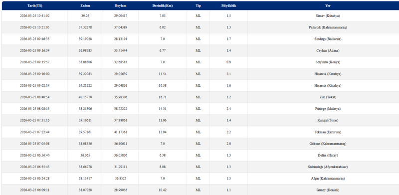The width and height of the screenshot is (399, 195).
Task: Click the depth value 10.42
Action: coord(163,190)
